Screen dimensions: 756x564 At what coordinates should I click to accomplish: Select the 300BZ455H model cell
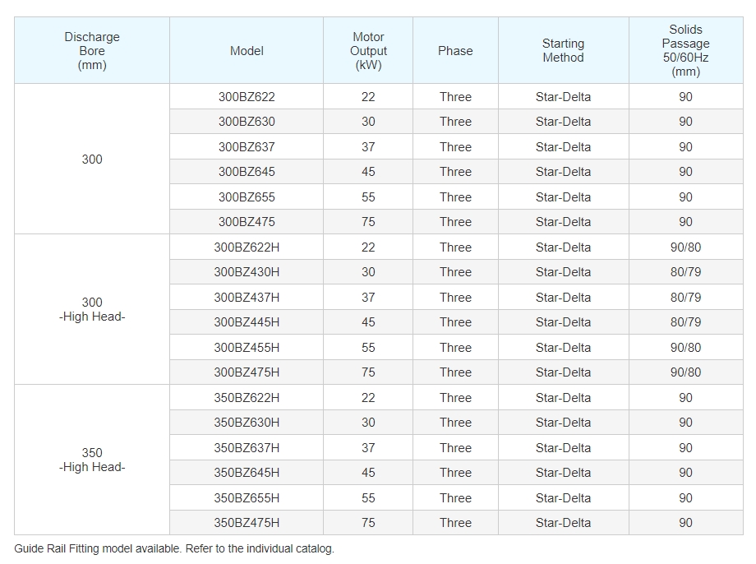click(247, 348)
